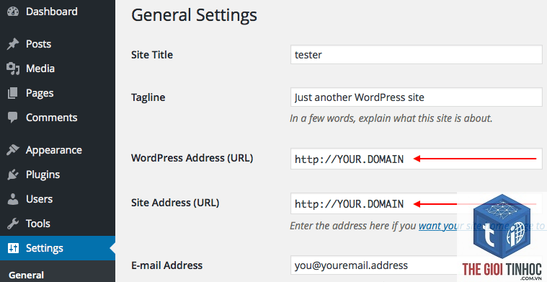Viewport: 547px width, 282px height.
Task: Open the Tools menu
Action: coord(38,224)
